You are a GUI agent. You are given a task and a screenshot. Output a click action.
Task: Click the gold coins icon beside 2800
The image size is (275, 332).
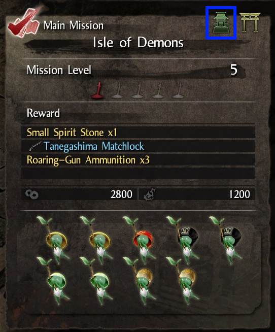click(x=32, y=194)
